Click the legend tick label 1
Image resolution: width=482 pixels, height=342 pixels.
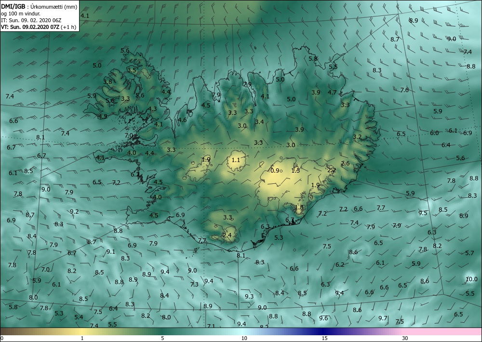(82, 338)
